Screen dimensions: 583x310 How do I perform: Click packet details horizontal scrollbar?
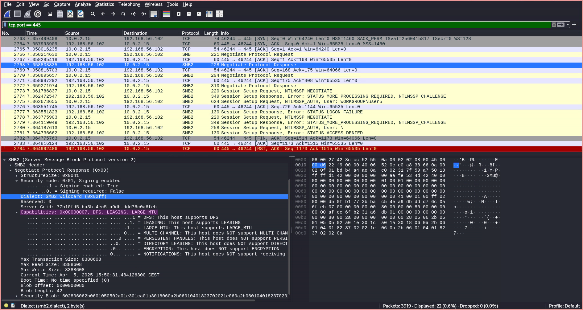(128, 300)
